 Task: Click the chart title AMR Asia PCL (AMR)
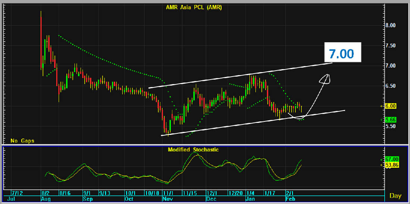(194, 7)
